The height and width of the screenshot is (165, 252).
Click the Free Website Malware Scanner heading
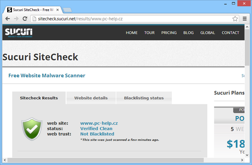[x=47, y=76]
